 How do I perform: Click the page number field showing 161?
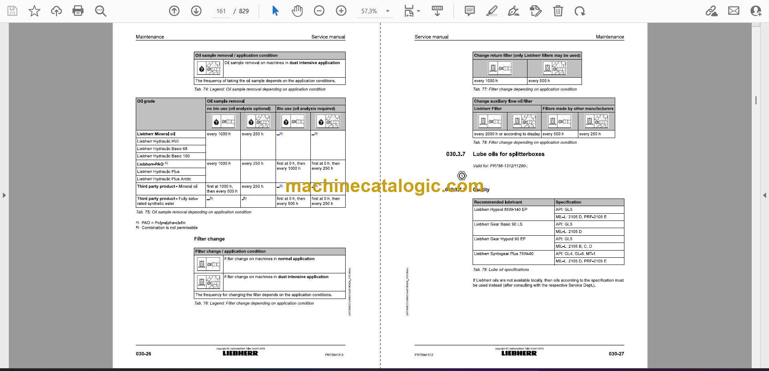[x=221, y=11]
